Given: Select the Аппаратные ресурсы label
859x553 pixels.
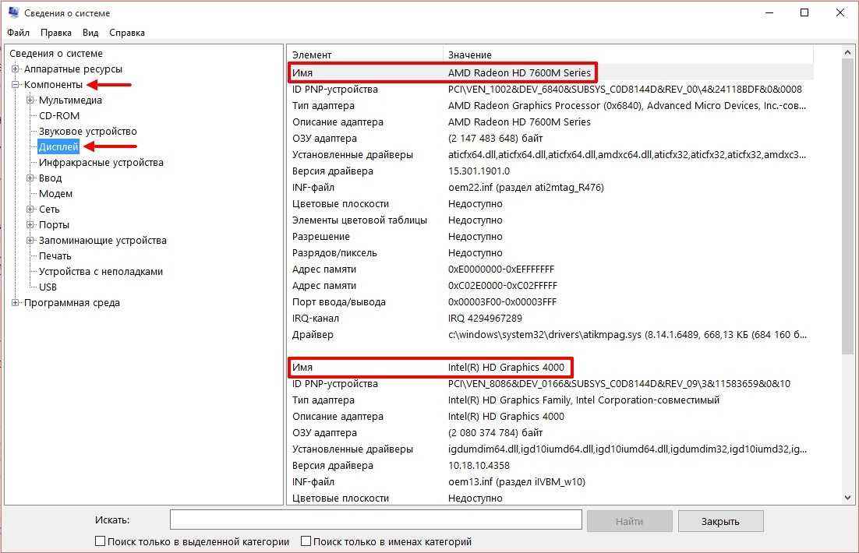Looking at the screenshot, I should [72, 69].
